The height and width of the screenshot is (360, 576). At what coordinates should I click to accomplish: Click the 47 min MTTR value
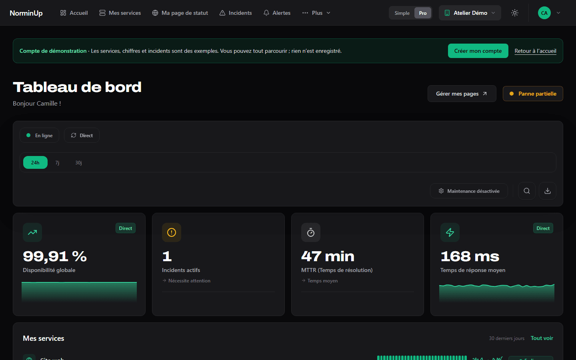click(328, 256)
